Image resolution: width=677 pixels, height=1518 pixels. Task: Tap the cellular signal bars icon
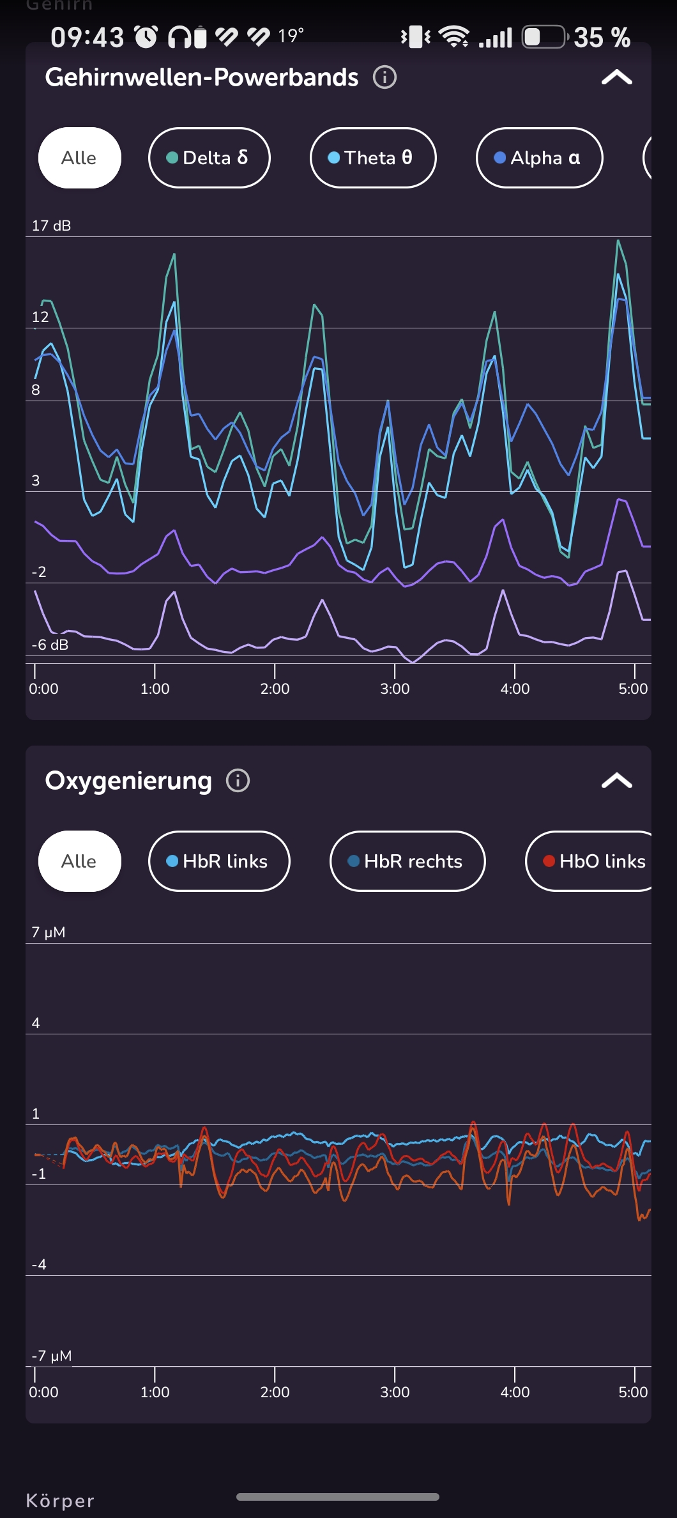pyautogui.click(x=496, y=38)
